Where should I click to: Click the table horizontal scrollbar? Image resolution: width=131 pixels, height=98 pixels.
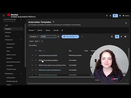[x=62, y=77]
